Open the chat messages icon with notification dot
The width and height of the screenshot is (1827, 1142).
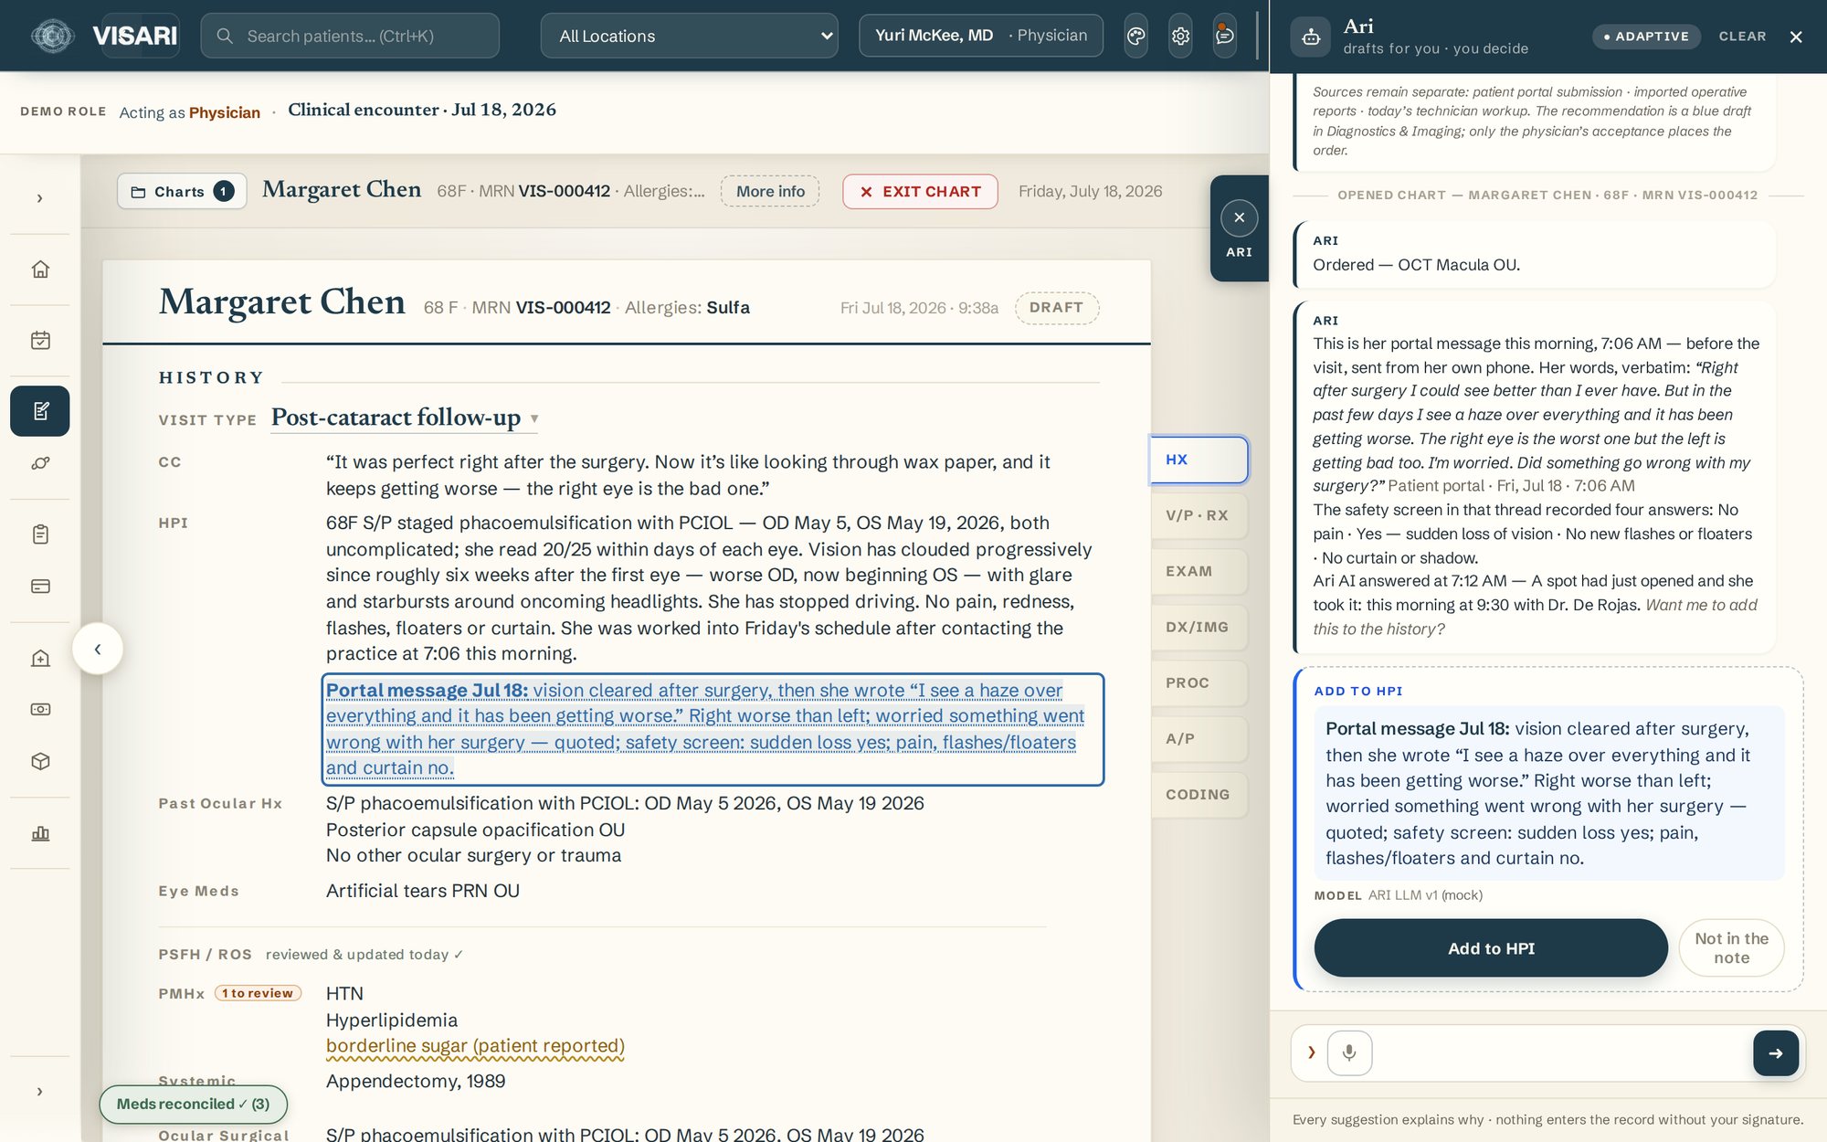(x=1225, y=36)
